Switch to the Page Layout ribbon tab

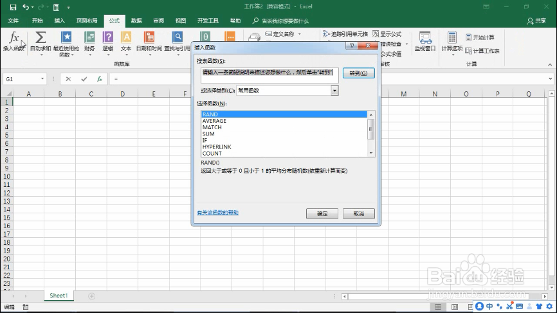point(87,21)
